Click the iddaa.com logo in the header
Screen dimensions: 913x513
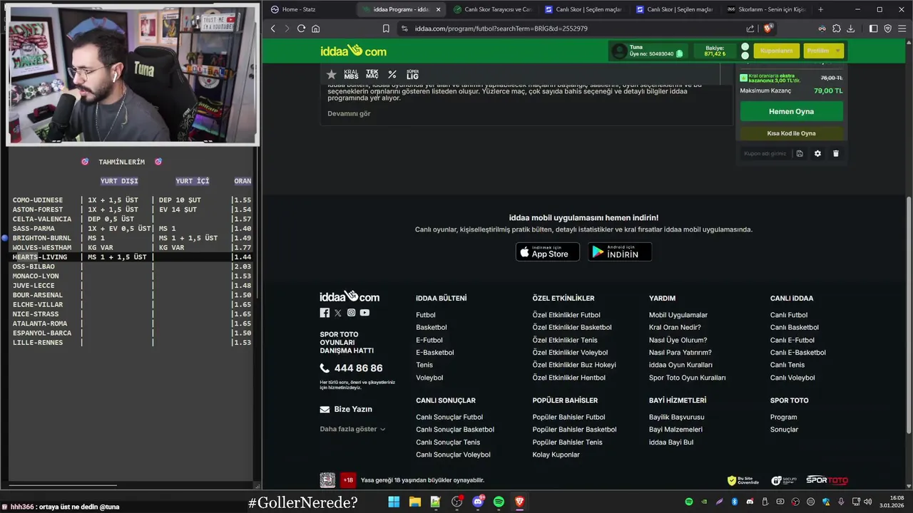[353, 51]
